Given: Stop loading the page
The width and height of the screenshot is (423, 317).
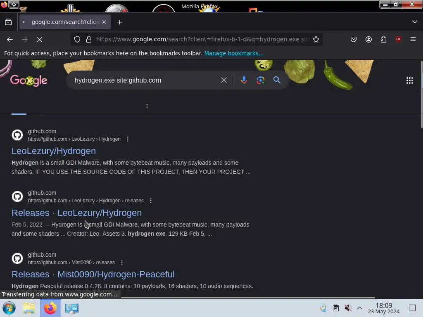Looking at the screenshot, I should tap(40, 40).
